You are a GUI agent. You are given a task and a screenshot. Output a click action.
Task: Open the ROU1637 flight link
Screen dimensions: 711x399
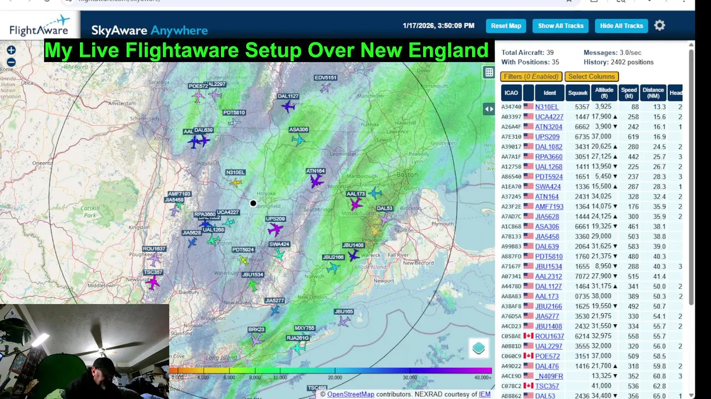point(549,336)
